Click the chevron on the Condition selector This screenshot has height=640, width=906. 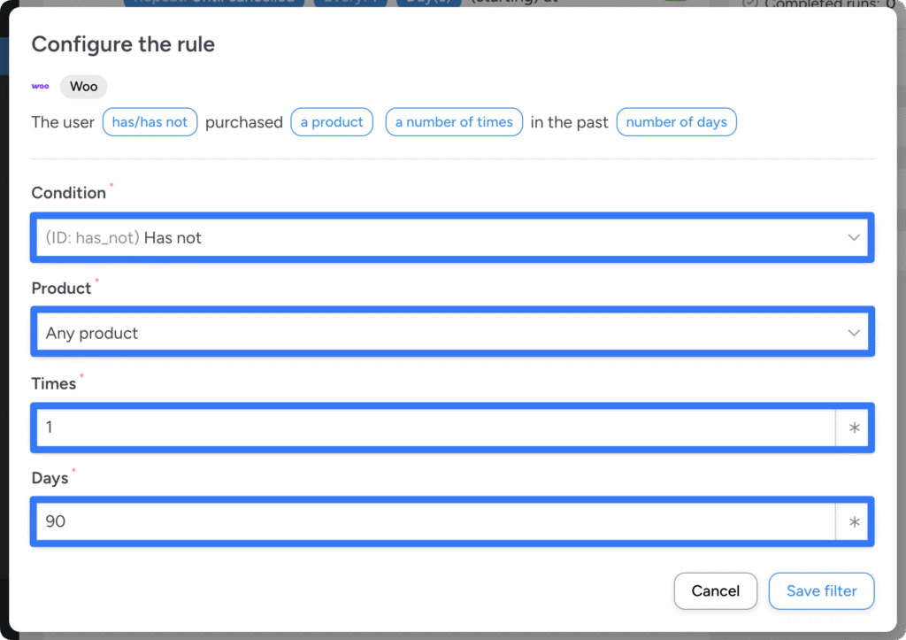(x=853, y=237)
